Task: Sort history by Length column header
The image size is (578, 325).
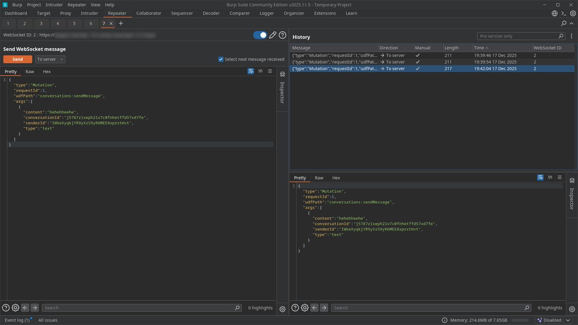Action: point(457,48)
